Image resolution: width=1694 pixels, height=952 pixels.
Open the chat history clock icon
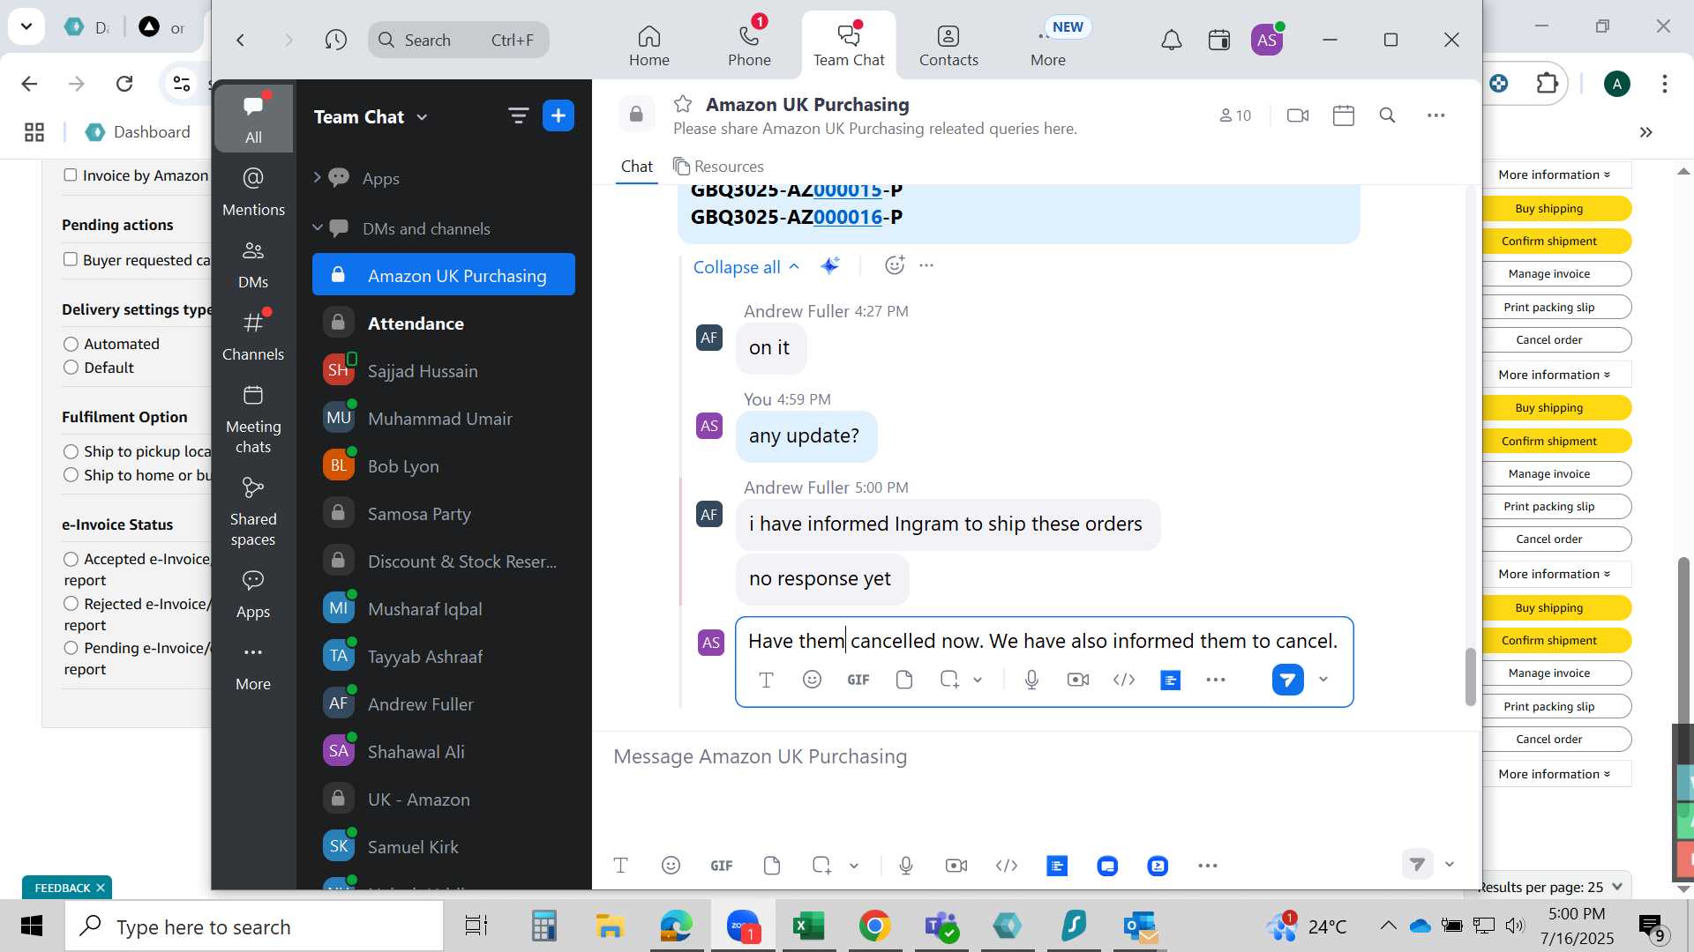click(x=335, y=40)
